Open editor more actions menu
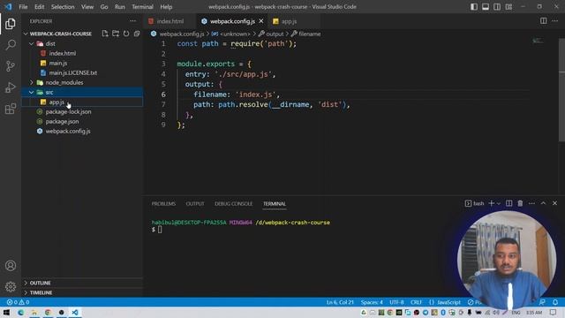The height and width of the screenshot is (318, 565). [x=555, y=21]
